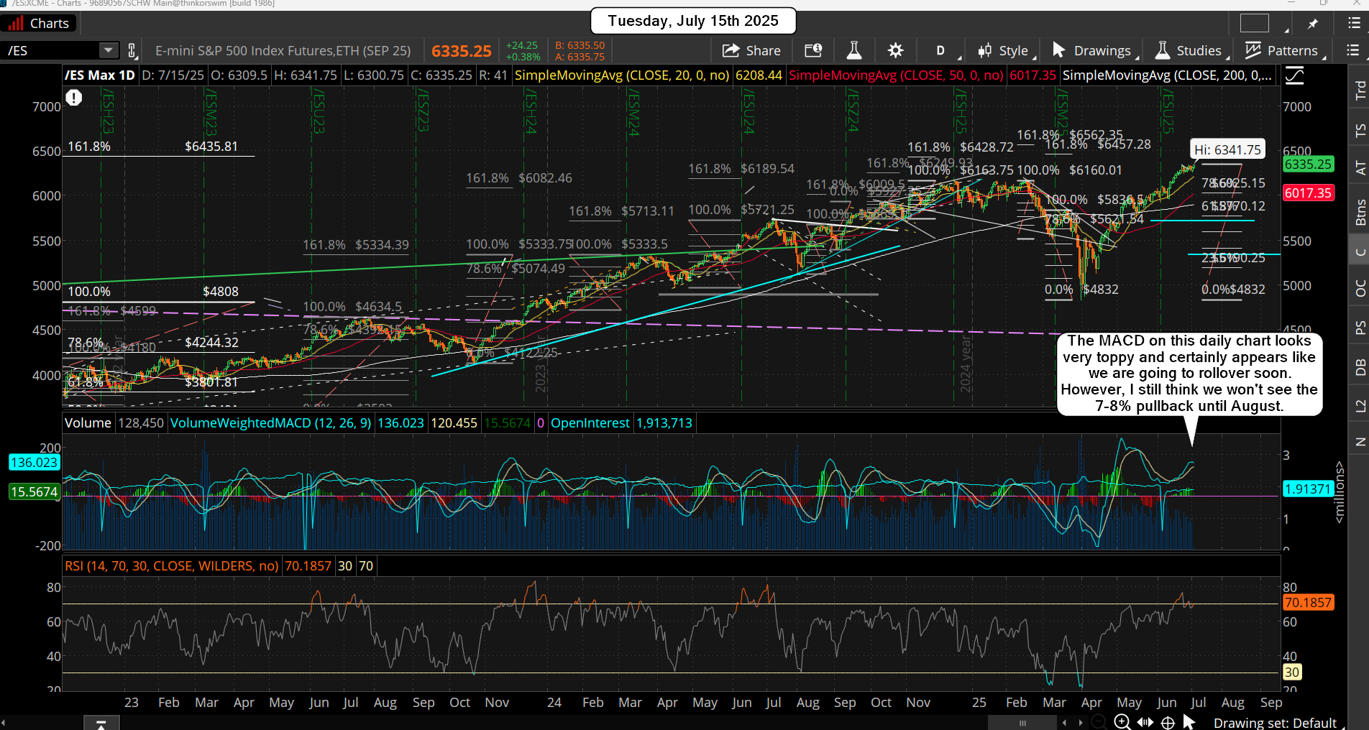
Task: Open the chart info panel icon
Action: click(x=812, y=50)
